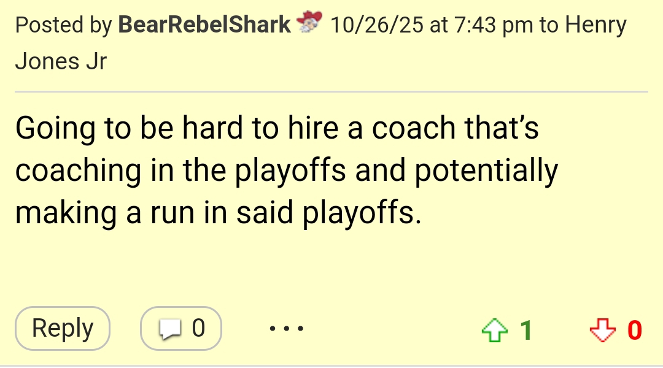The height and width of the screenshot is (368, 663).
Task: Click the last line "making a run in said playoffs."
Action: (219, 212)
